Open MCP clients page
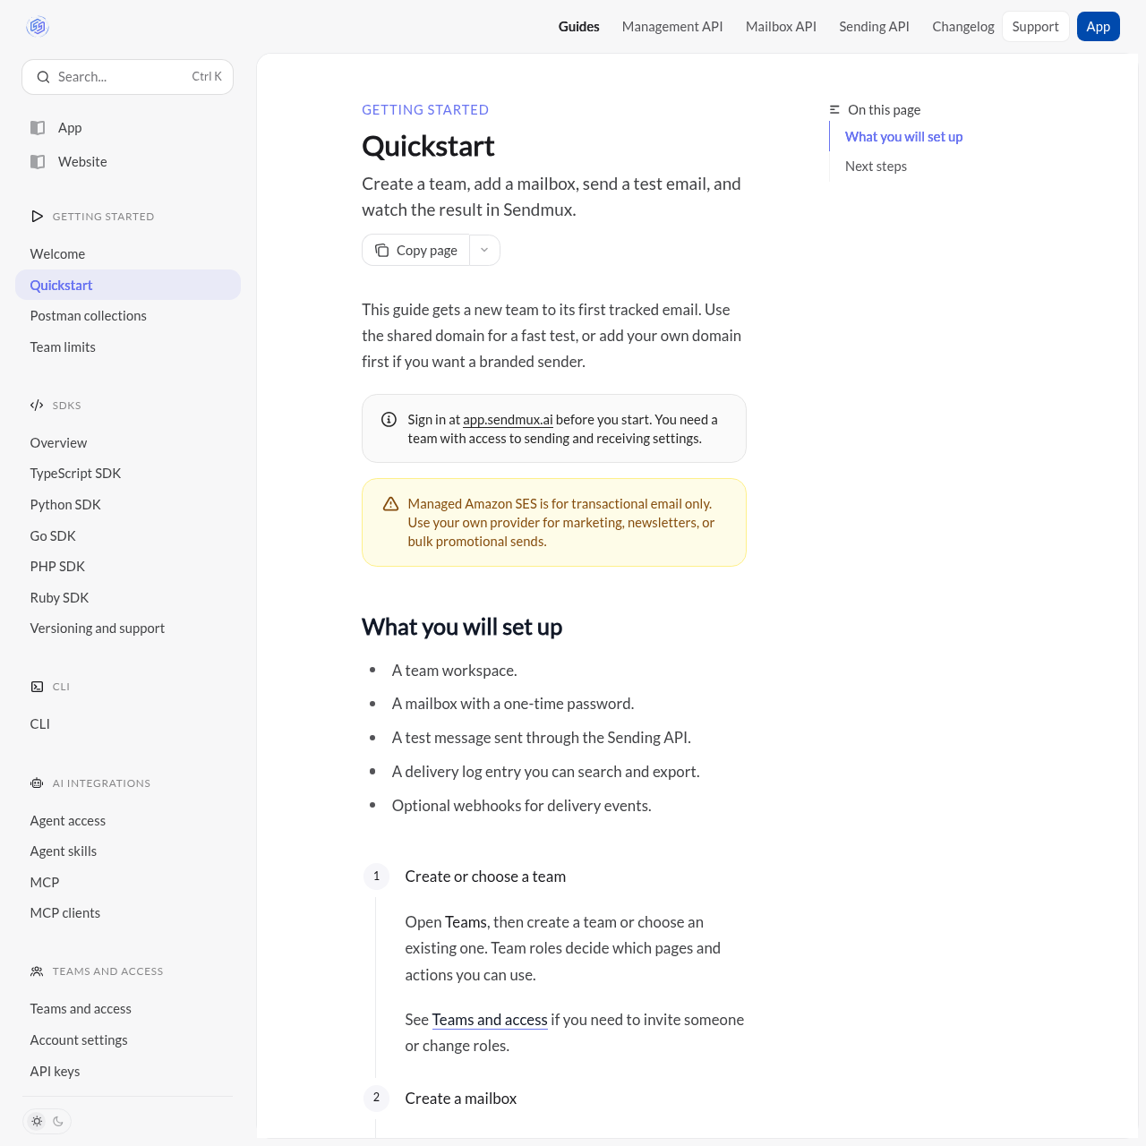 pyautogui.click(x=128, y=913)
